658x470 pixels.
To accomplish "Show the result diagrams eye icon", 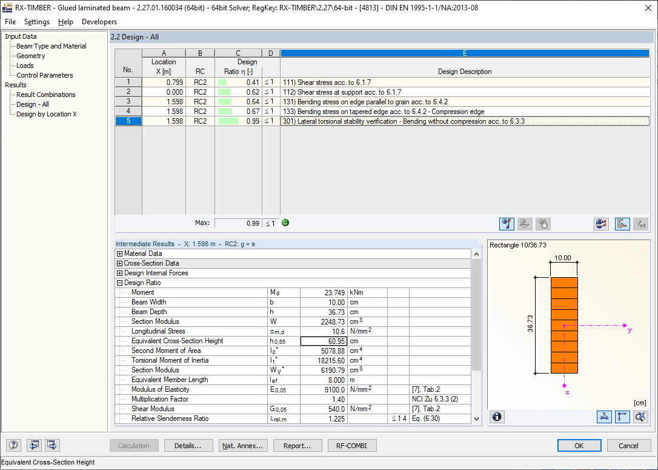I will click(x=601, y=224).
